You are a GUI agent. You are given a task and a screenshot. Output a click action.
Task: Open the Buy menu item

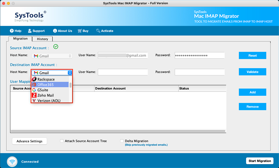click(83, 31)
